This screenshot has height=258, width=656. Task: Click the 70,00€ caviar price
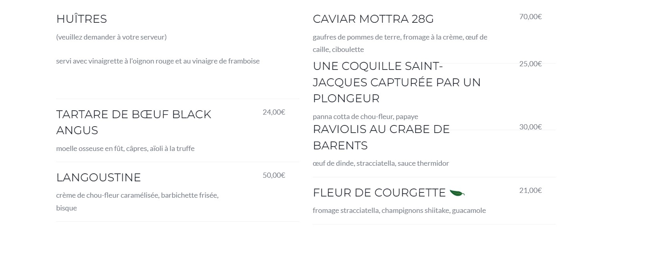(x=530, y=17)
